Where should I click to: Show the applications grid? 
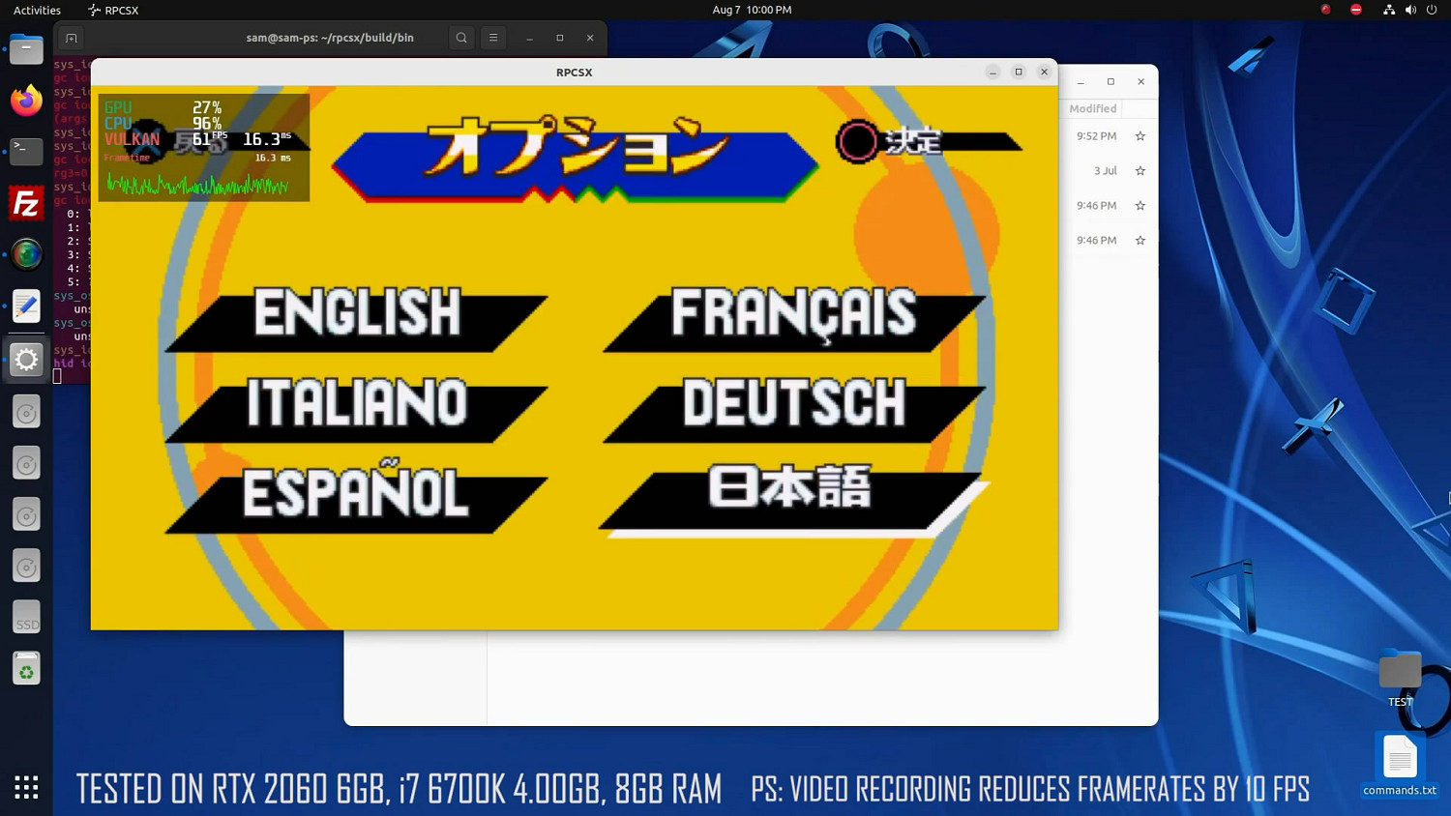26,787
